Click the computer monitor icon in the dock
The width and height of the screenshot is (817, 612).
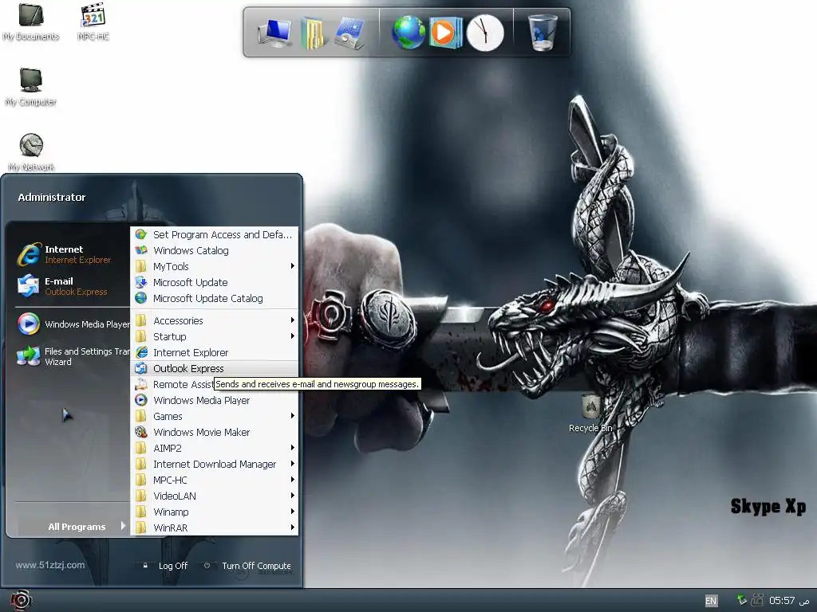click(x=274, y=32)
